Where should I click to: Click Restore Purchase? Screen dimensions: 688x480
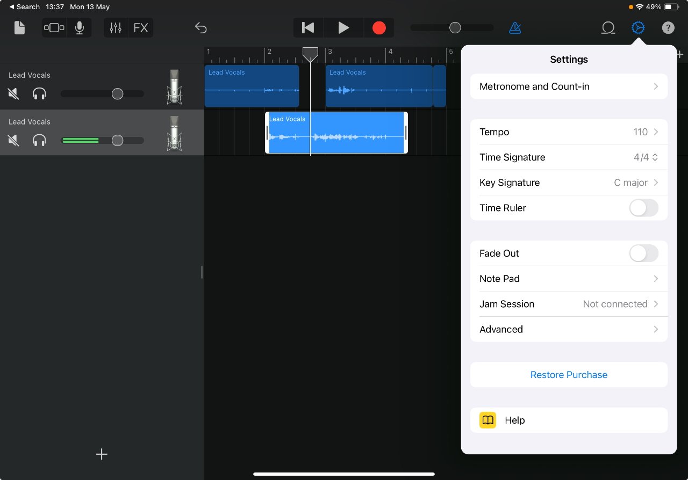point(569,374)
